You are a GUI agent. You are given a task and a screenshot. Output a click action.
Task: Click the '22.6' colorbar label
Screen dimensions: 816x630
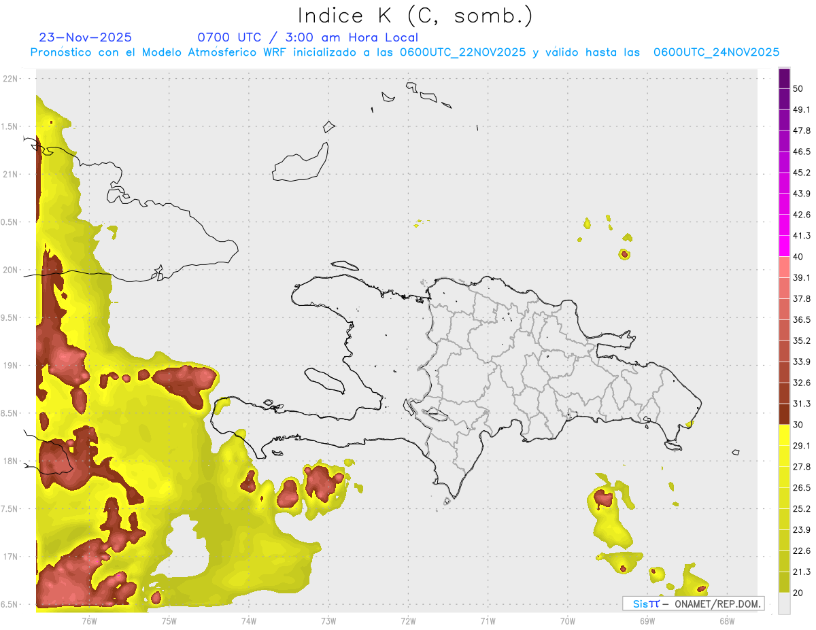pyautogui.click(x=802, y=551)
